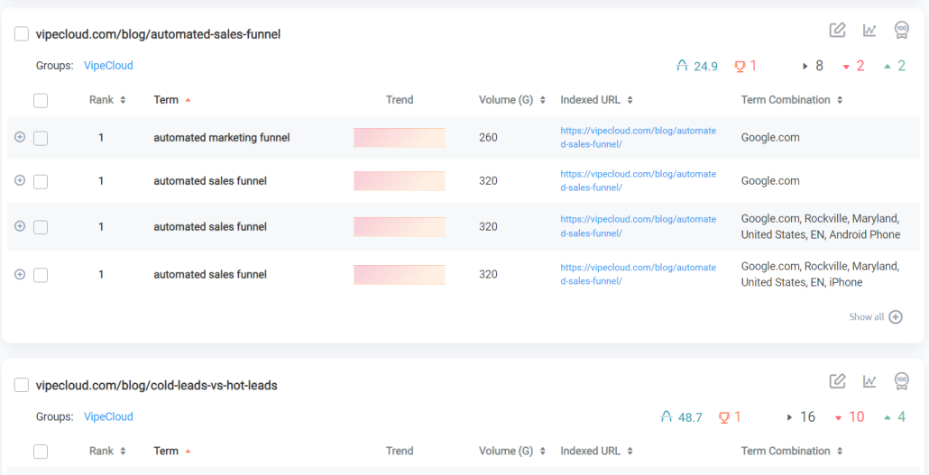Click unchanged arrow showing 8 terms

[805, 67]
